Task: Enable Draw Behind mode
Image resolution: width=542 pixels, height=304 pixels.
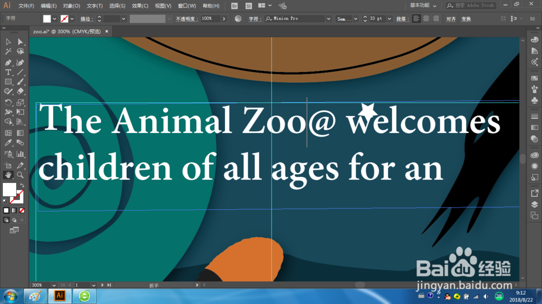Action: [x=14, y=220]
